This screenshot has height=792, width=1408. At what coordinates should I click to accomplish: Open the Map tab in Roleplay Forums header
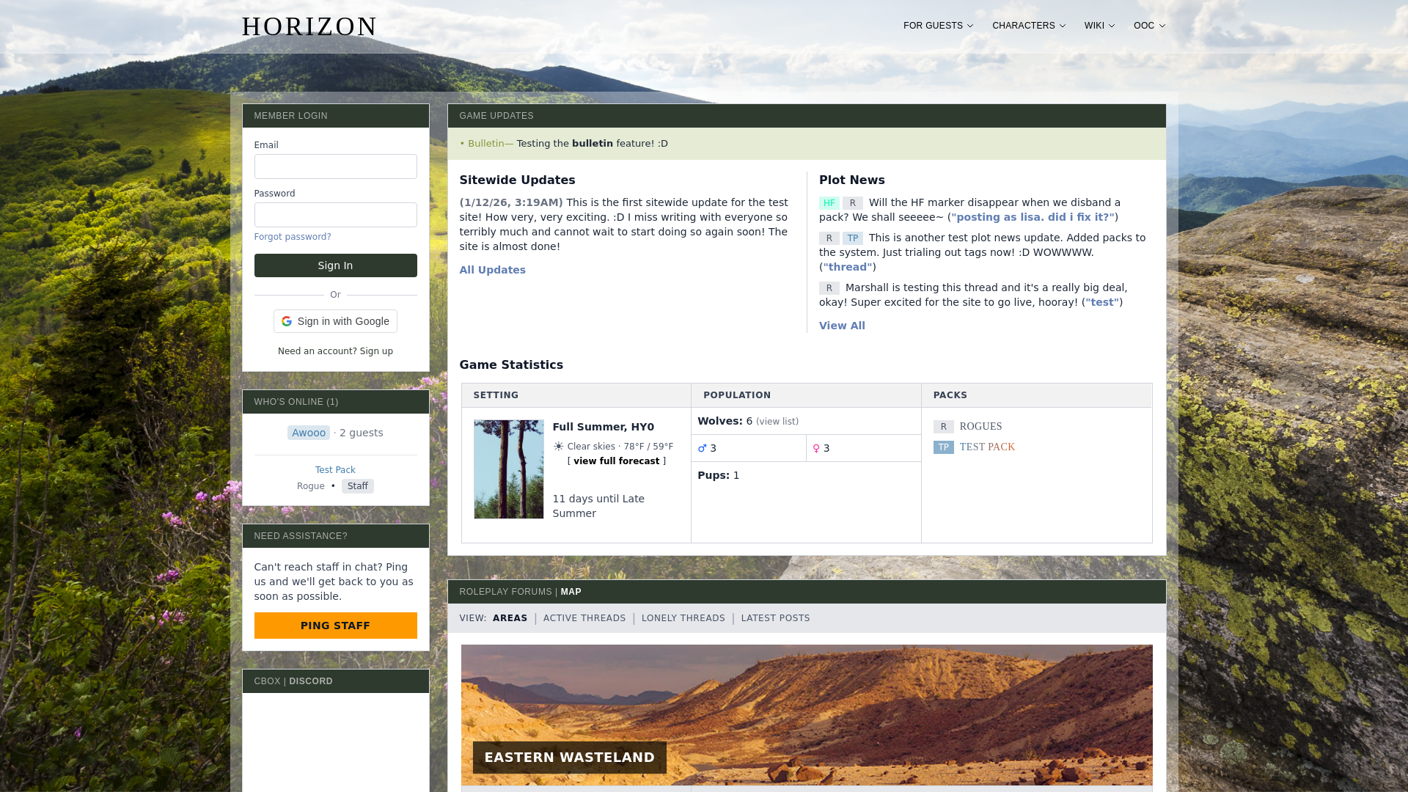point(571,592)
